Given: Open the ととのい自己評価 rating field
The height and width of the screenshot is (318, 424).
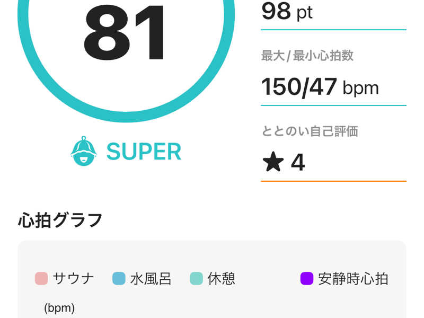Looking at the screenshot, I should 333,153.
